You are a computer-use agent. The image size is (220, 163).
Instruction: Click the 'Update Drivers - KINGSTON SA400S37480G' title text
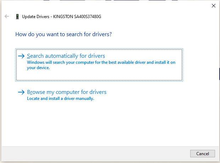61,17
